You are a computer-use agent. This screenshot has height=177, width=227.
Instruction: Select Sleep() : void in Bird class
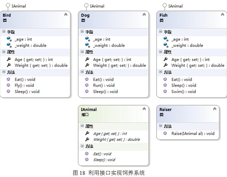(27, 92)
